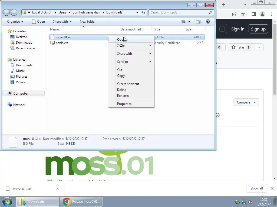Screen dimensions: 277x207
Task: Click Show all downloads button
Action: 256,188
